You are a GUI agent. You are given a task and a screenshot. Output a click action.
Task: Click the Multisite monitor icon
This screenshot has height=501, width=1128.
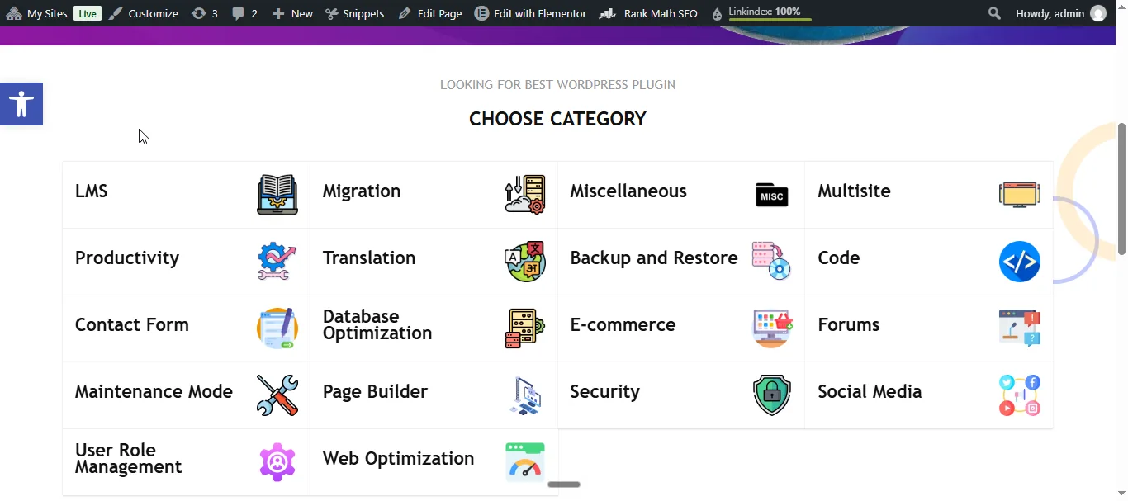point(1020,195)
